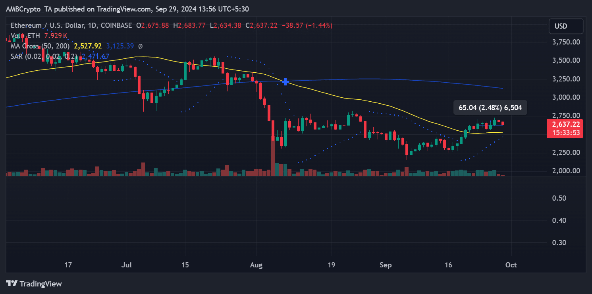The image size is (592, 294).
Task: Click the volume value 7.929K
Action: coord(56,36)
